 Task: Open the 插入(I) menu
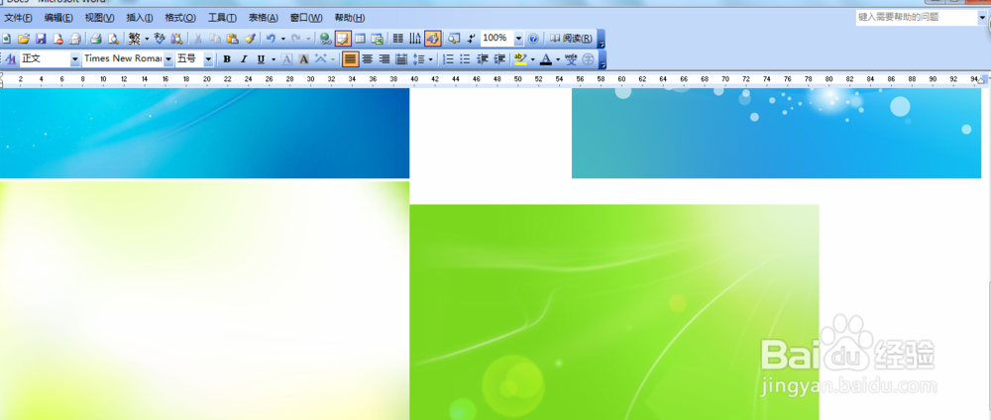tap(140, 18)
